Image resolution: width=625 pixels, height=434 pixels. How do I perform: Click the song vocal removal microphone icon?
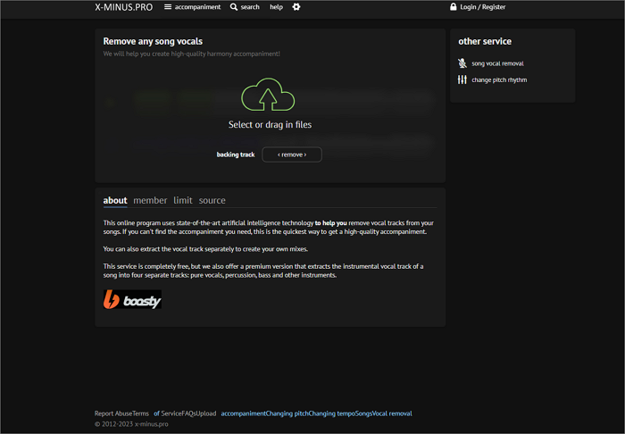[x=462, y=63]
